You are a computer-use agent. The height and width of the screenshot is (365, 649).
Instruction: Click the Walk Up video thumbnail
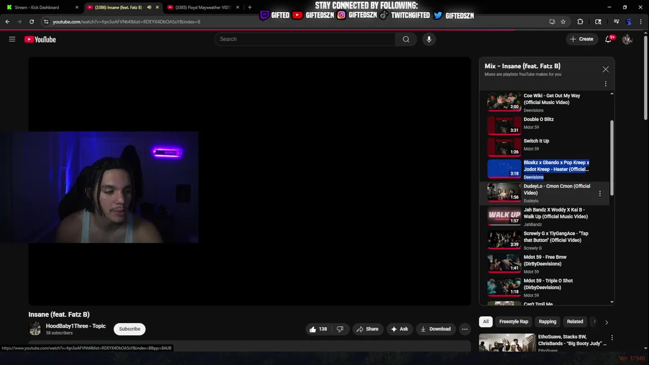[x=504, y=216]
